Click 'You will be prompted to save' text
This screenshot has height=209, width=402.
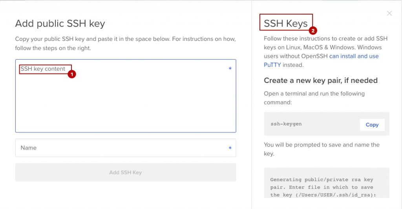(x=322, y=149)
